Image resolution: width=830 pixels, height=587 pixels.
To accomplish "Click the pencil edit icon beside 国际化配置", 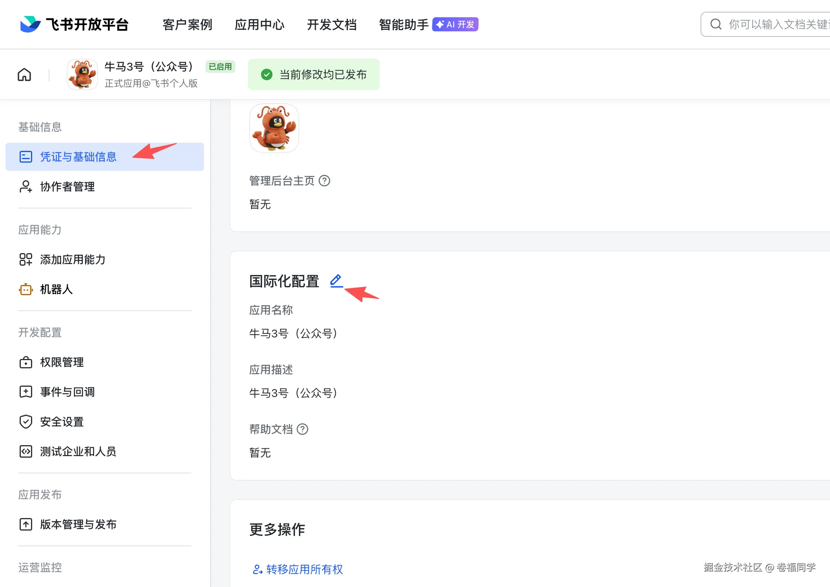I will click(336, 281).
